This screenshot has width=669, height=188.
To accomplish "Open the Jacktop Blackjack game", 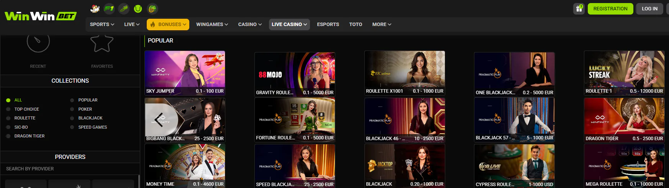I will tap(405, 166).
